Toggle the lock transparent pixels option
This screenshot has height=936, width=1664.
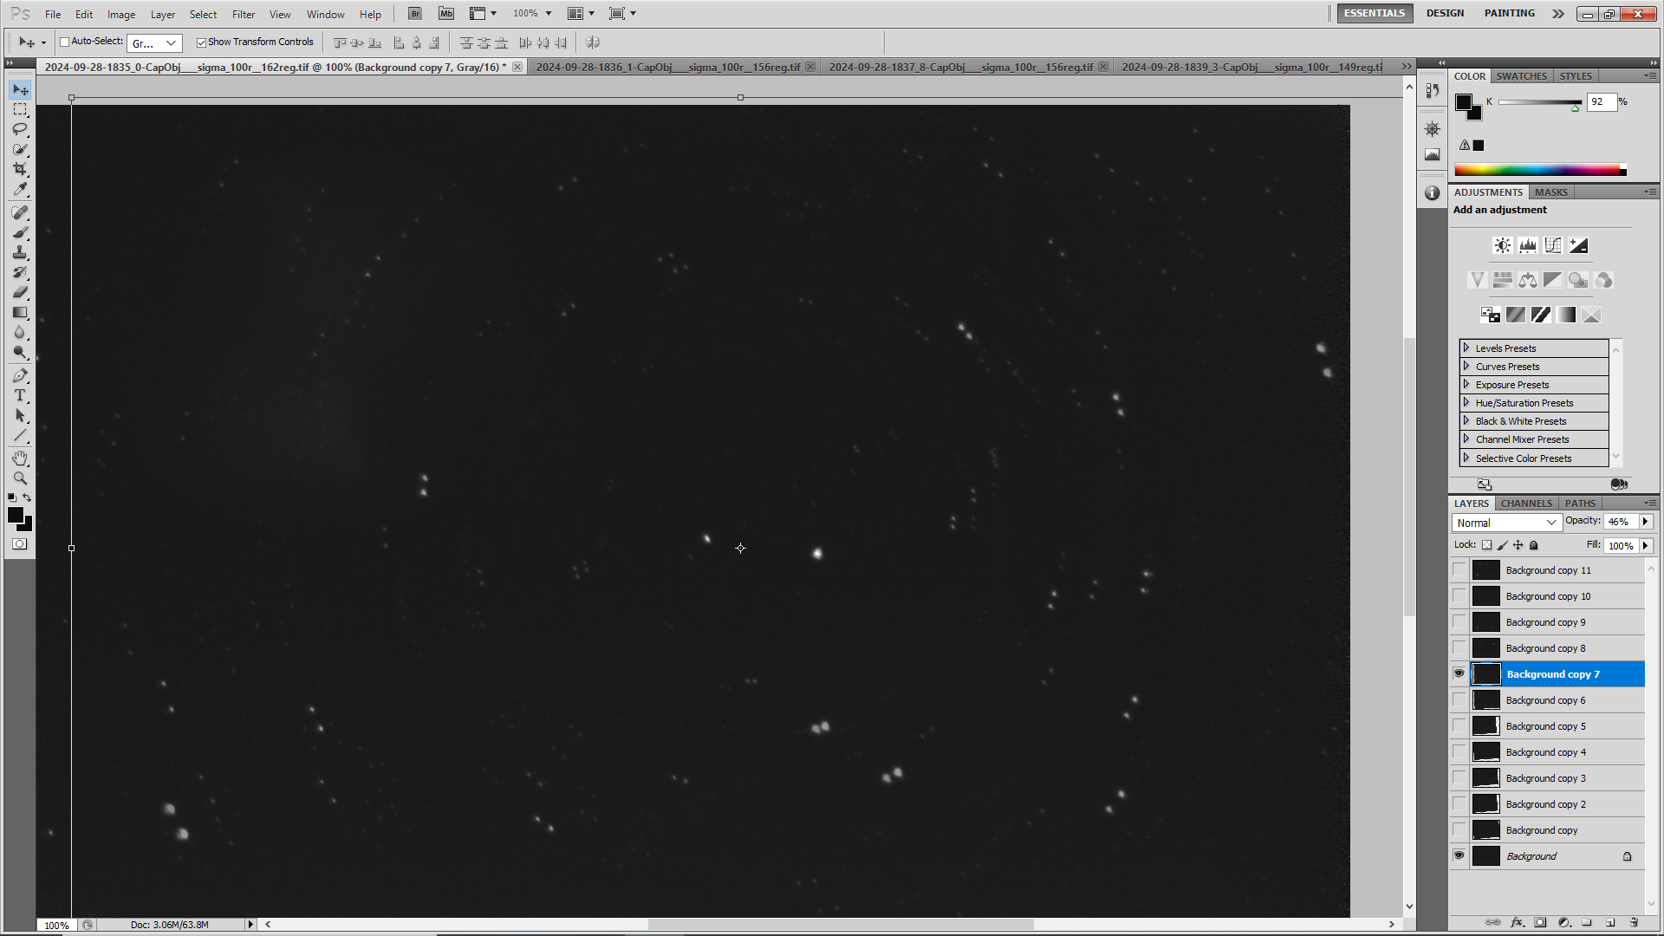point(1487,545)
